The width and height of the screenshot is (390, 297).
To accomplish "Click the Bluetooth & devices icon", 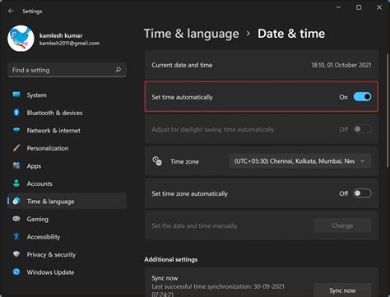I will [16, 113].
